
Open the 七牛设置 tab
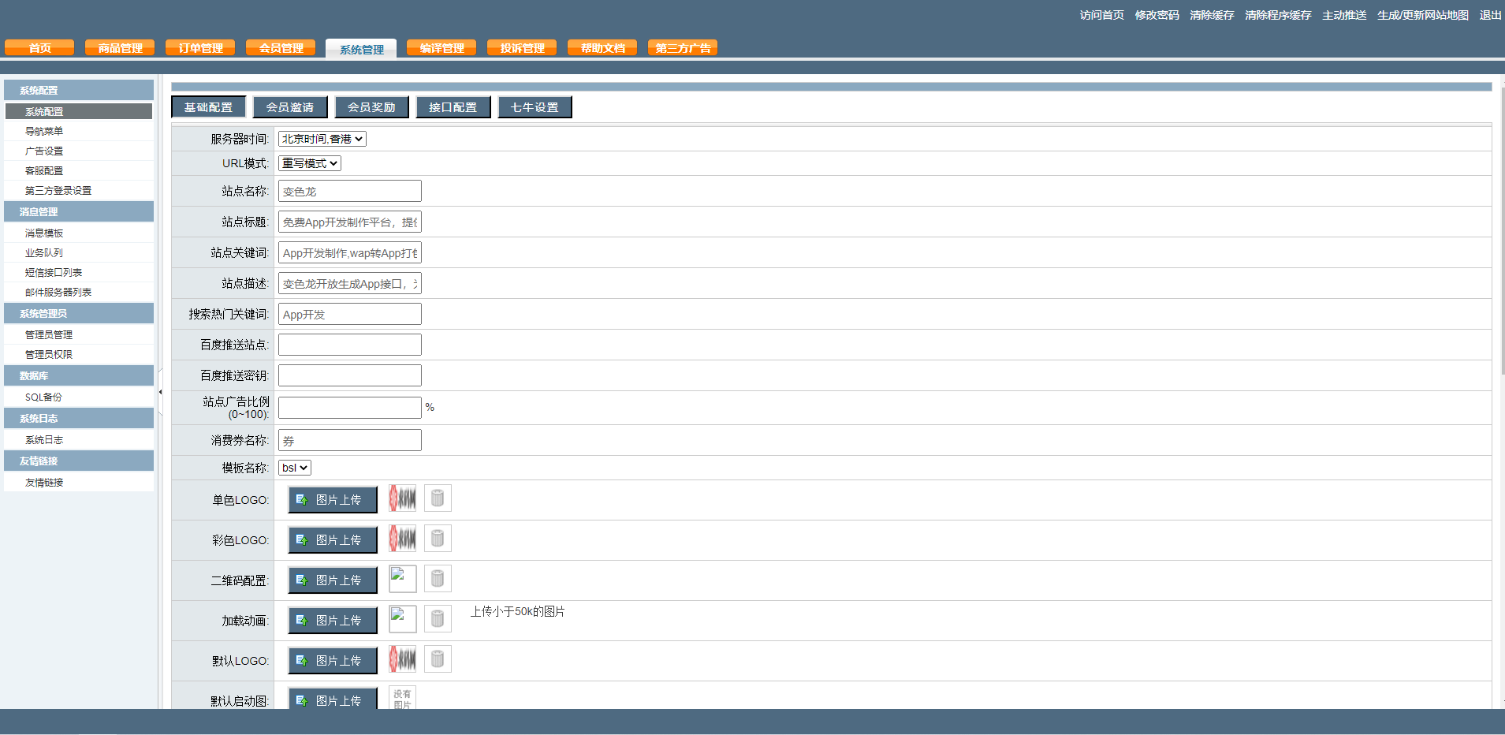tap(535, 107)
